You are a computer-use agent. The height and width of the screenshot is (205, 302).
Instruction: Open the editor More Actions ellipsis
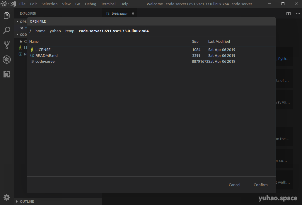[x=298, y=13]
